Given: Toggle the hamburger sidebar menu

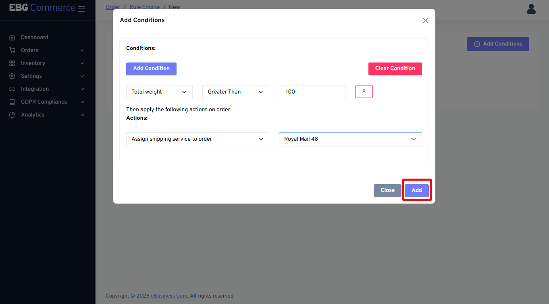Looking at the screenshot, I should point(81,9).
